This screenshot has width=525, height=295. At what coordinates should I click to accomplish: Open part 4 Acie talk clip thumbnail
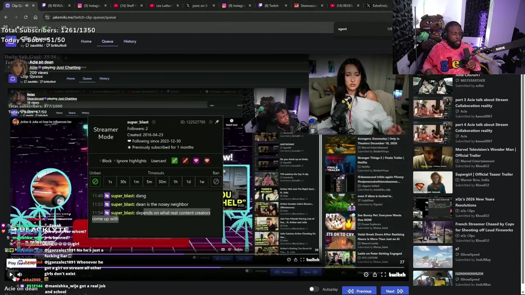[433, 132]
